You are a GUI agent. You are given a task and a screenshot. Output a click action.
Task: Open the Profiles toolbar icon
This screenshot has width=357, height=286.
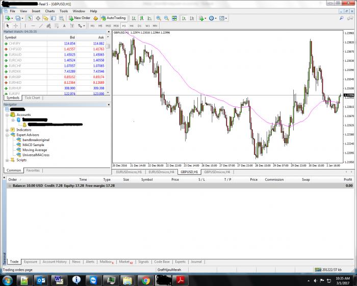[x=19, y=18]
